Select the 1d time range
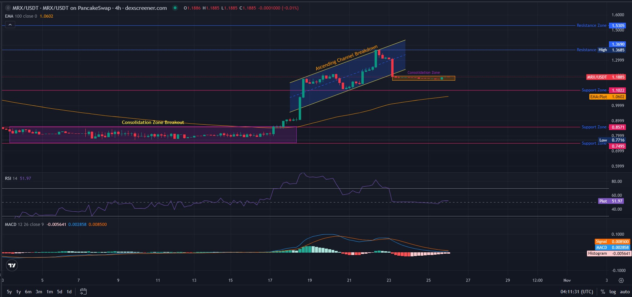 [69, 292]
